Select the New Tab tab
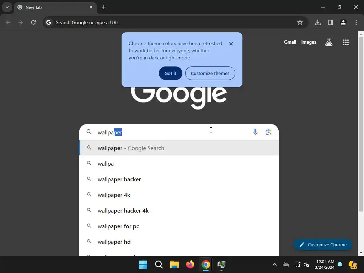The width and height of the screenshot is (364, 273). [55, 7]
